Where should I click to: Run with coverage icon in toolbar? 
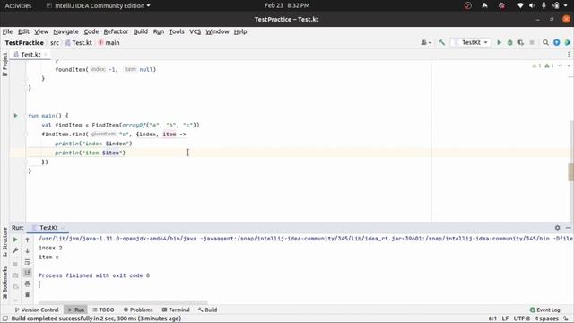coord(521,42)
